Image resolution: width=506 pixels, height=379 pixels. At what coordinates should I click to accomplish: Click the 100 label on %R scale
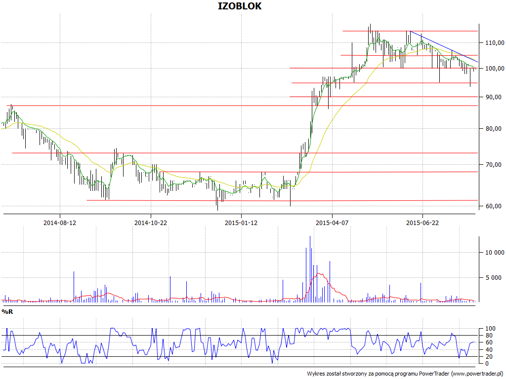point(490,329)
